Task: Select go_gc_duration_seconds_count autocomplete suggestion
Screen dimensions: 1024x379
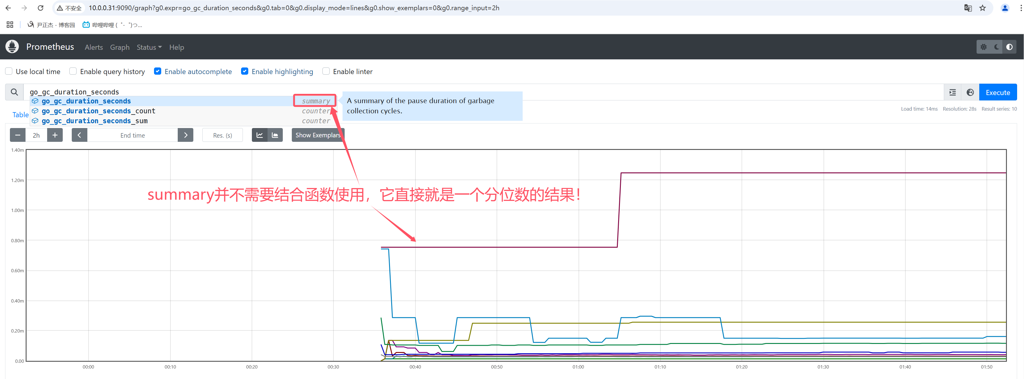Action: (98, 111)
